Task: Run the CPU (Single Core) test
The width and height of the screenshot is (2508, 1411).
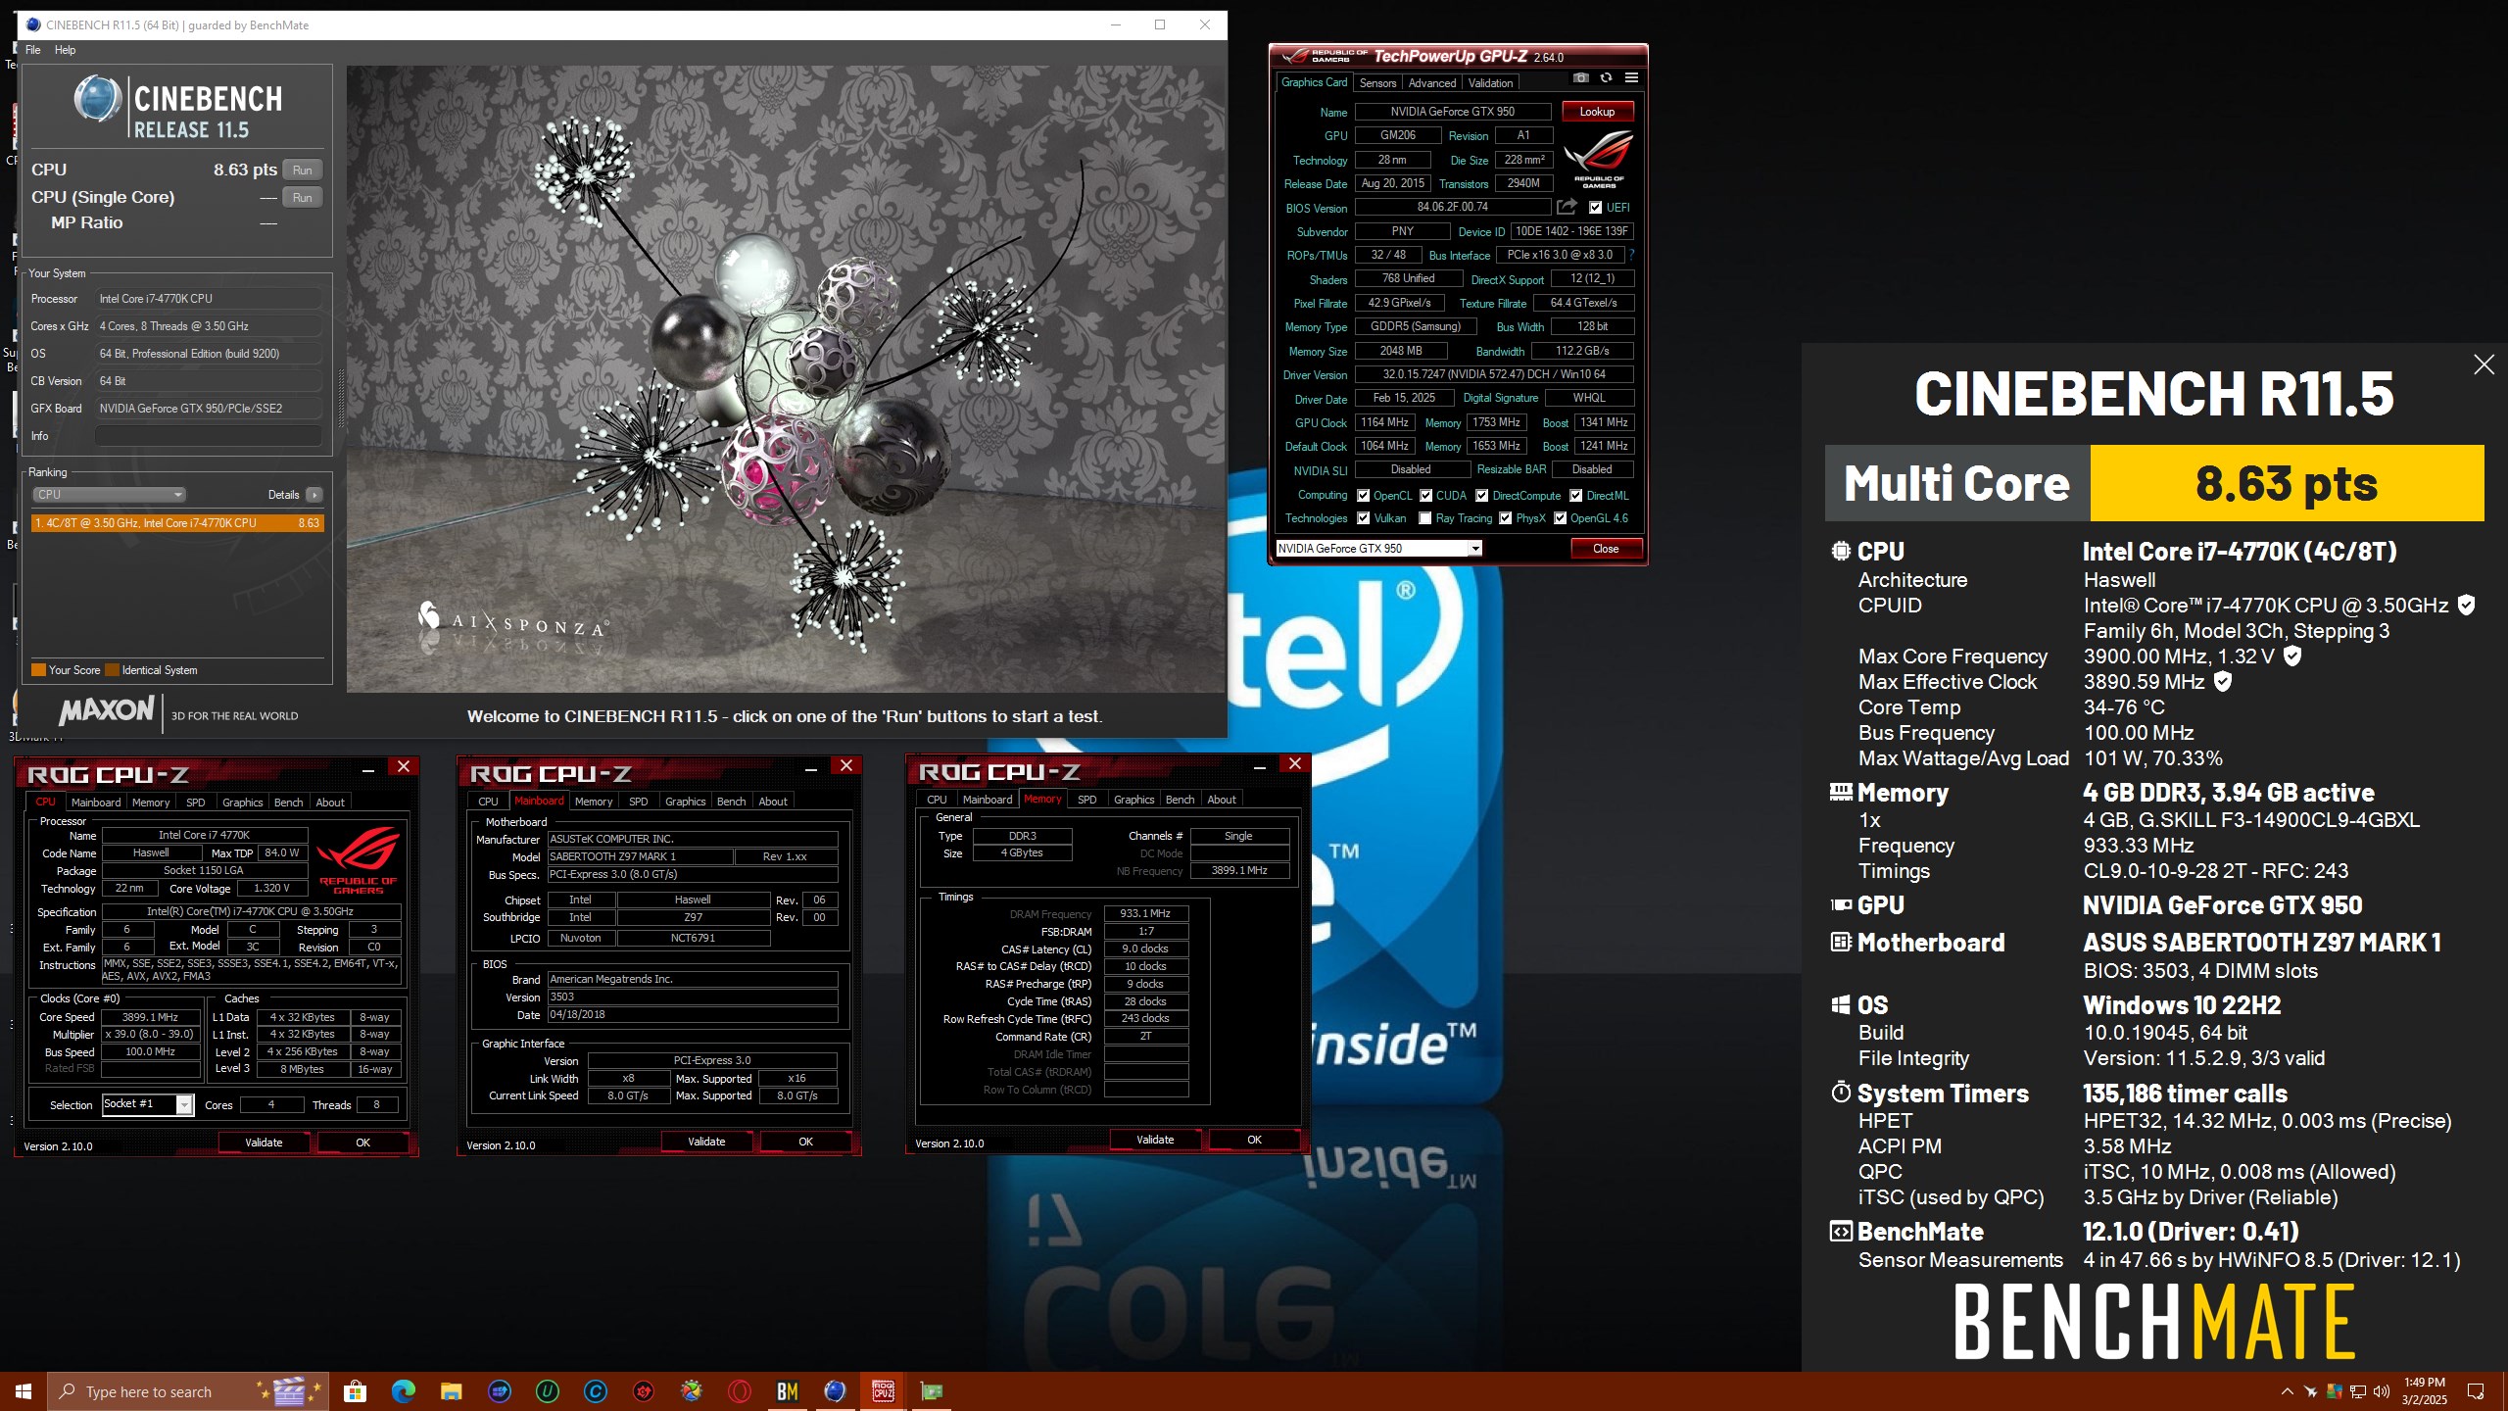Action: [303, 198]
